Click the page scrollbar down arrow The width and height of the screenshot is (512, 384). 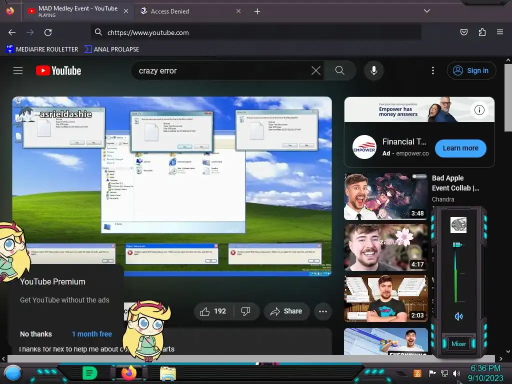click(x=508, y=351)
